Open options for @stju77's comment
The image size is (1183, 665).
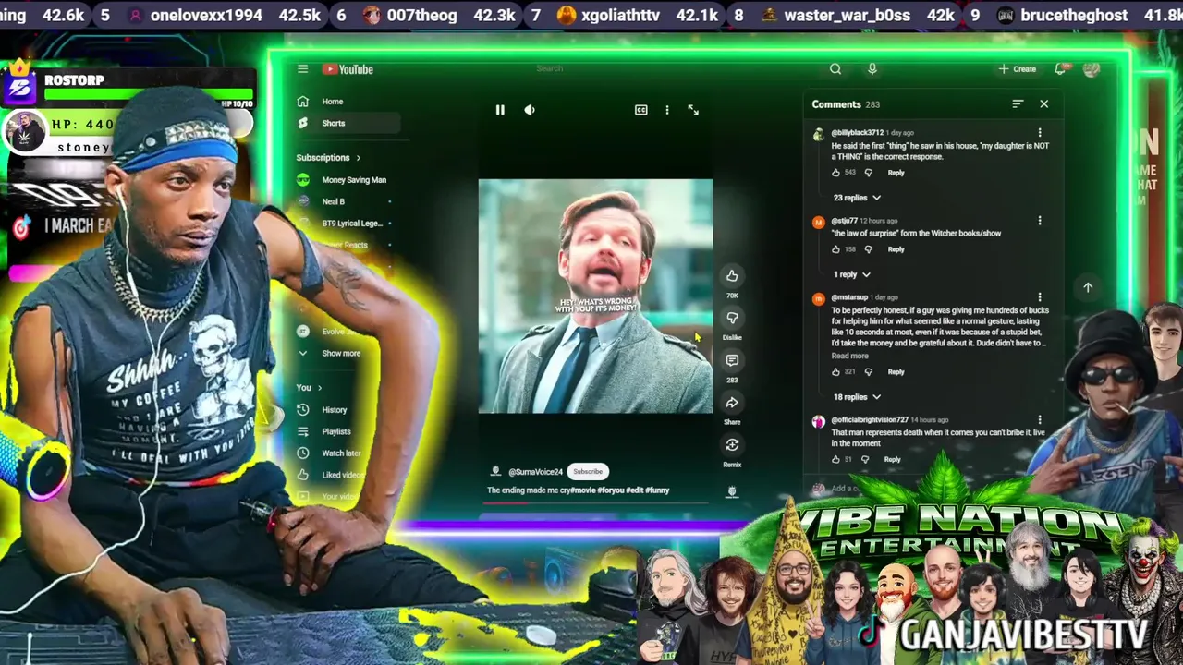[x=1040, y=221]
